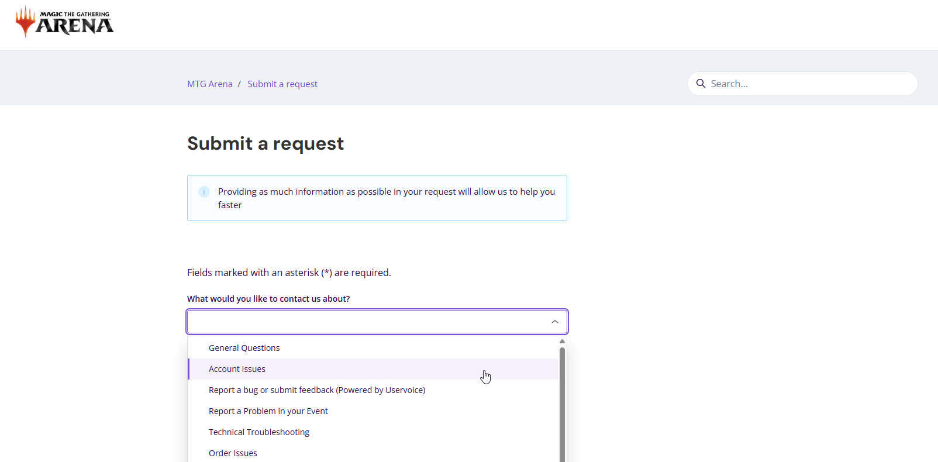This screenshot has width=938, height=462.
Task: Click the search magnifier icon
Action: pyautogui.click(x=701, y=84)
